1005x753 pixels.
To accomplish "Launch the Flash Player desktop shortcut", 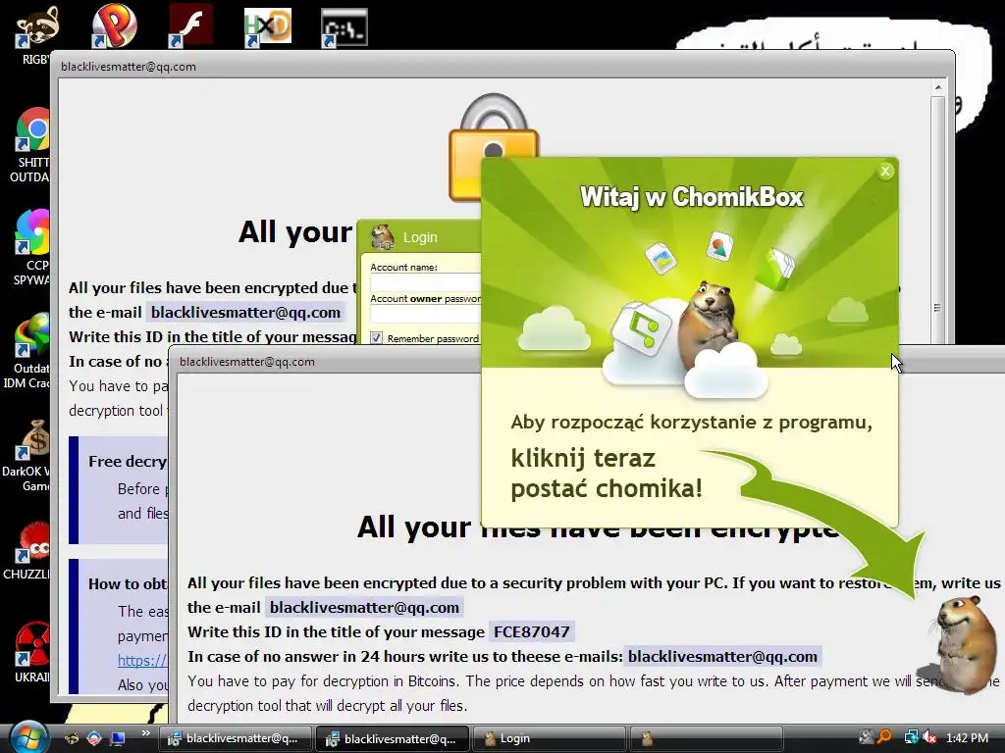I will [x=191, y=25].
